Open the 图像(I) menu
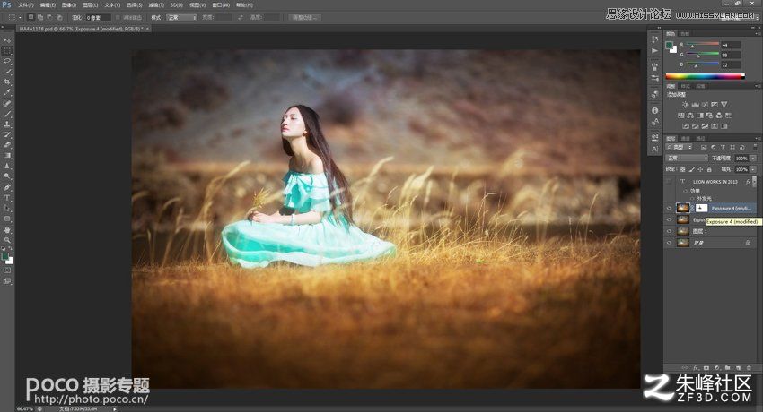The height and width of the screenshot is (412, 763). click(69, 4)
